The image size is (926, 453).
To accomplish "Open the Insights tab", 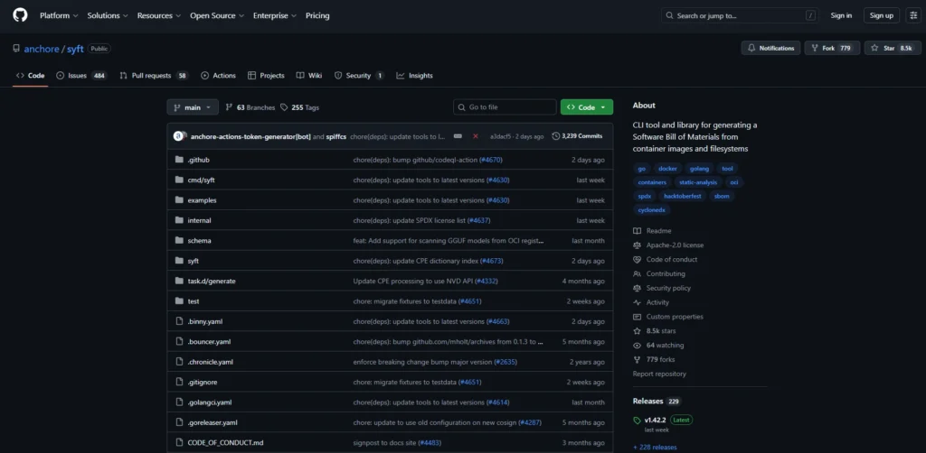I will point(414,76).
